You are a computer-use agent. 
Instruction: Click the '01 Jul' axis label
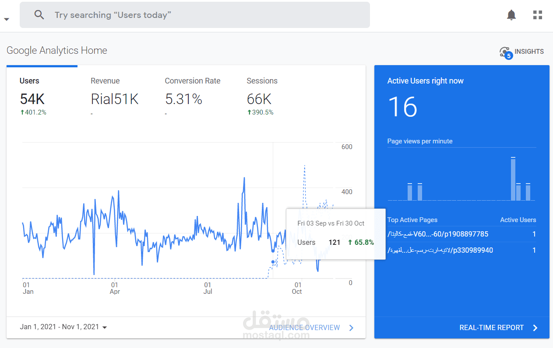(x=208, y=288)
